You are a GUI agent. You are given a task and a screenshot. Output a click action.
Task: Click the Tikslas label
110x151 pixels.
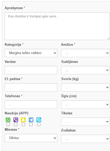click(67, 113)
